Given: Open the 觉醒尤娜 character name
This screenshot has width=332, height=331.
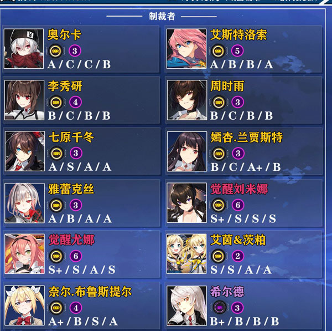Looking at the screenshot, I should 71,240.
